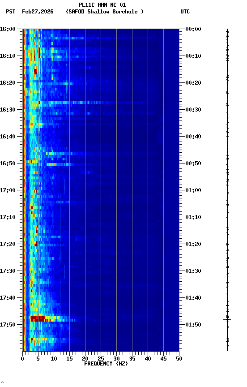Screen dimensions: 247x387
Task: Click the 00:40 UTC time label
Action: 193,137
